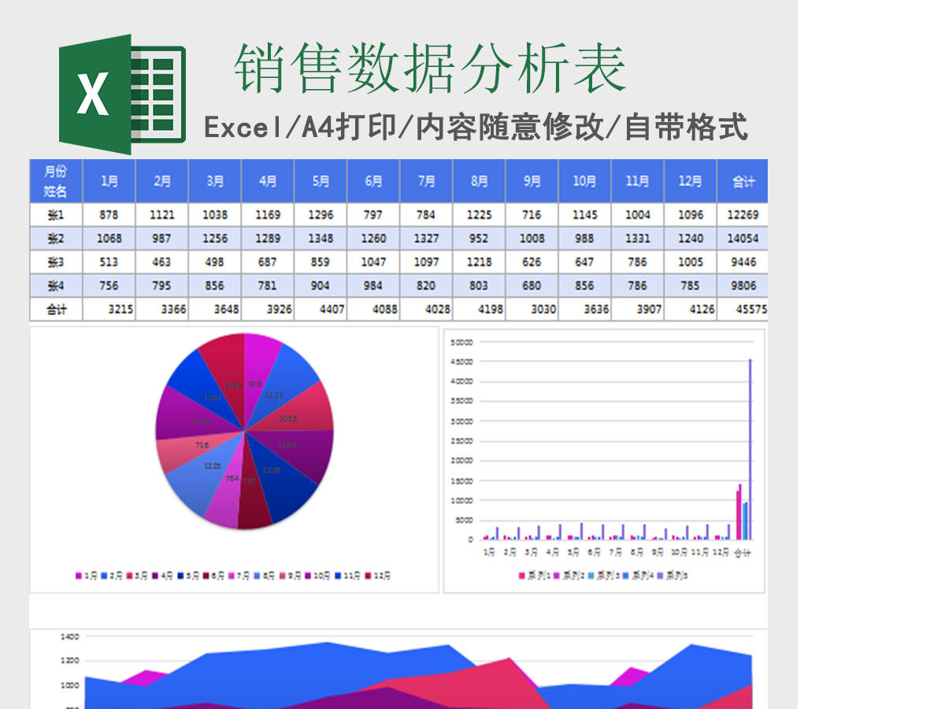Click cell 878 in the 张1 row

109,215
